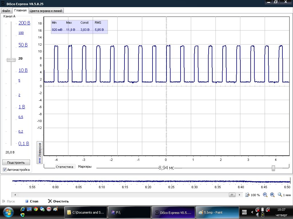The height and width of the screenshot is (219, 293).
Task: Click the DiSco Express title bar app icon
Action: (3, 3)
